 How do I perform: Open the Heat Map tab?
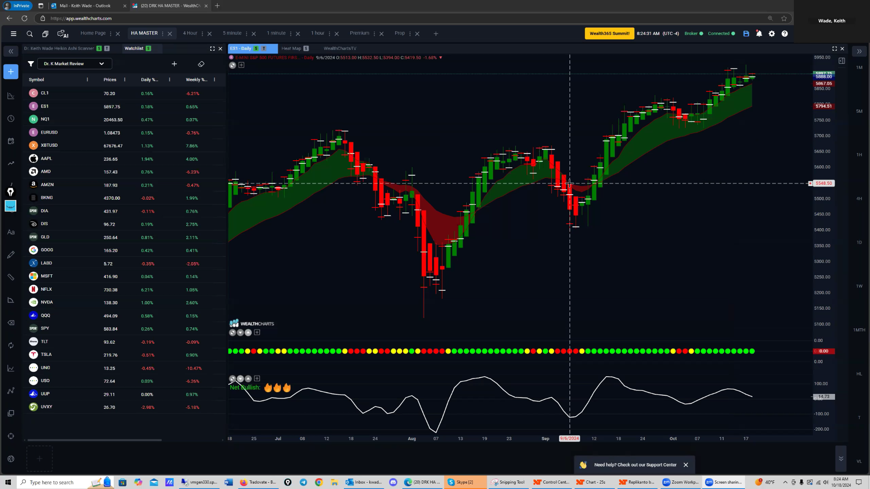(291, 48)
